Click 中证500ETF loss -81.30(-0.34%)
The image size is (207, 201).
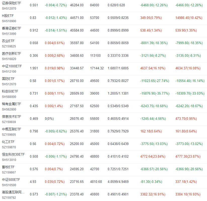click(x=151, y=182)
